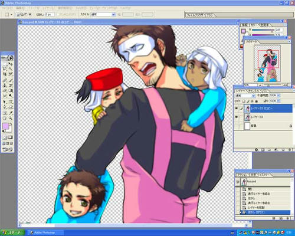Select the Eyedropper tool
Image resolution: width=295 pixels, height=236 pixels.
(x=11, y=113)
